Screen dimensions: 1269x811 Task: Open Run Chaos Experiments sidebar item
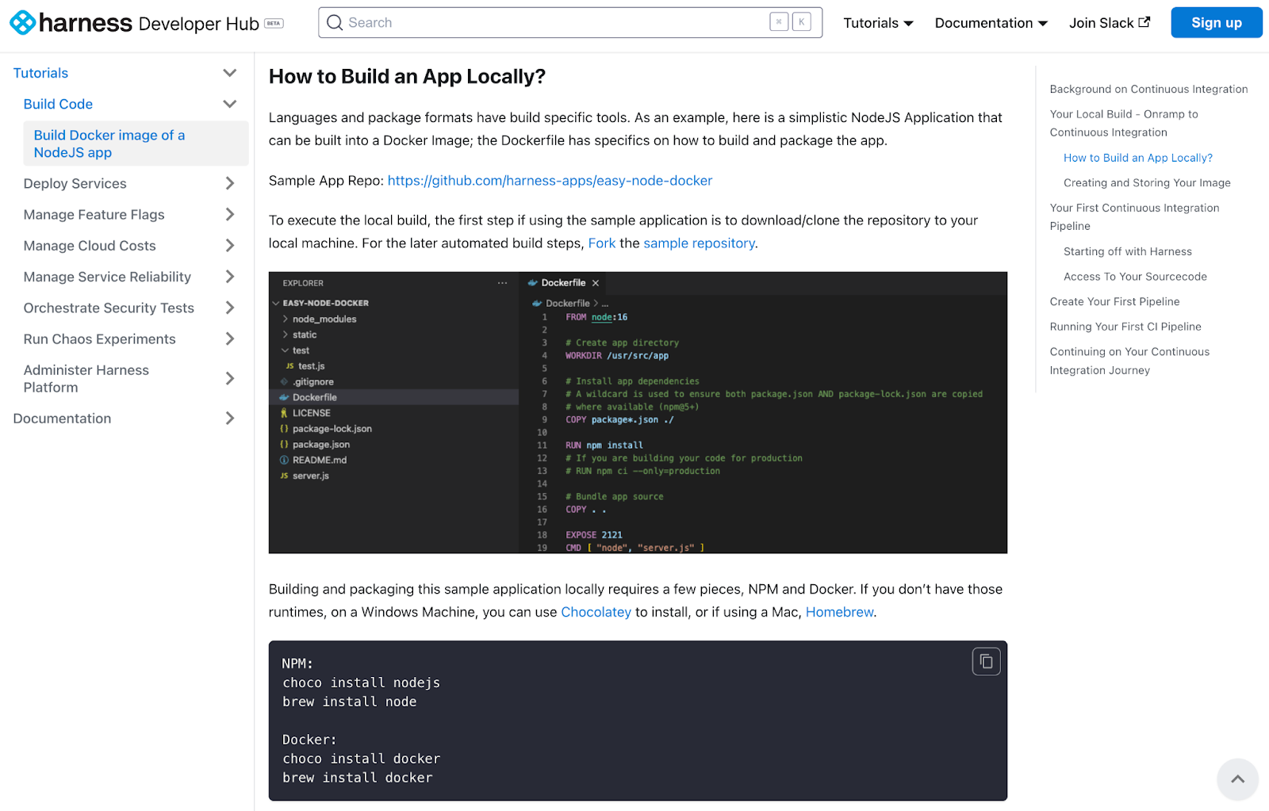[100, 339]
